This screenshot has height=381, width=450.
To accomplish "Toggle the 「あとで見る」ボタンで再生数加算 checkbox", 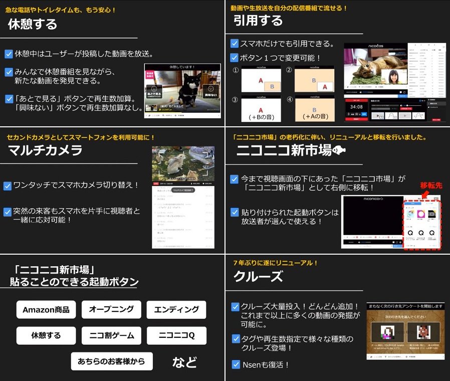I will pyautogui.click(x=9, y=99).
